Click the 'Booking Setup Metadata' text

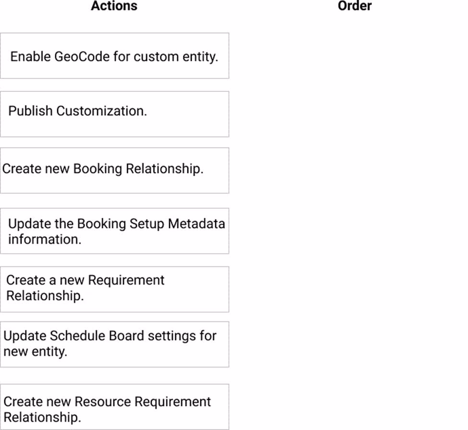coord(151,224)
